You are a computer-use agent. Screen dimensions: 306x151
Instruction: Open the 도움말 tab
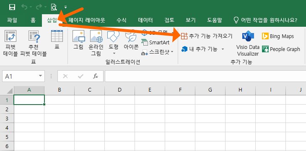pyautogui.click(x=215, y=20)
